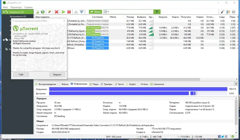Open the Трекеры tab
Viewport: 240px width, 140px height.
click(106, 84)
